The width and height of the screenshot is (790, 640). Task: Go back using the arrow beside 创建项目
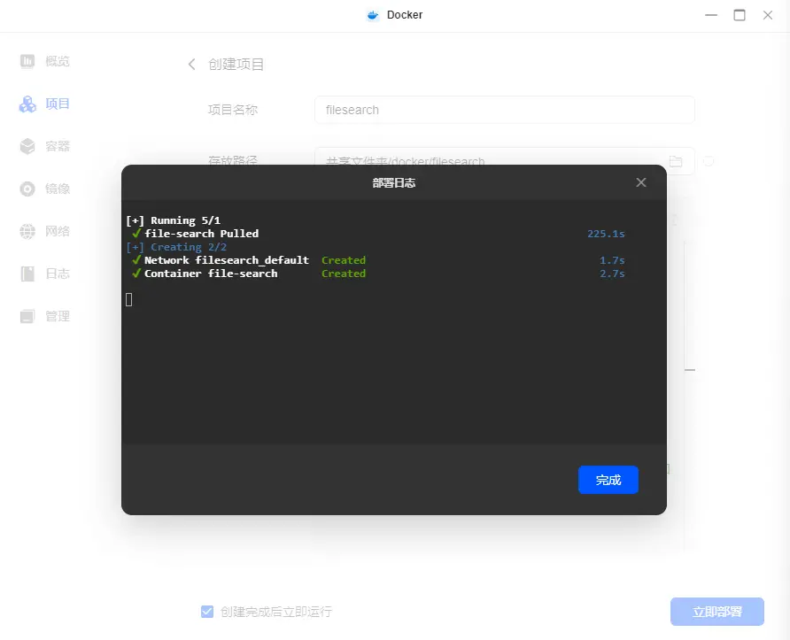point(191,65)
